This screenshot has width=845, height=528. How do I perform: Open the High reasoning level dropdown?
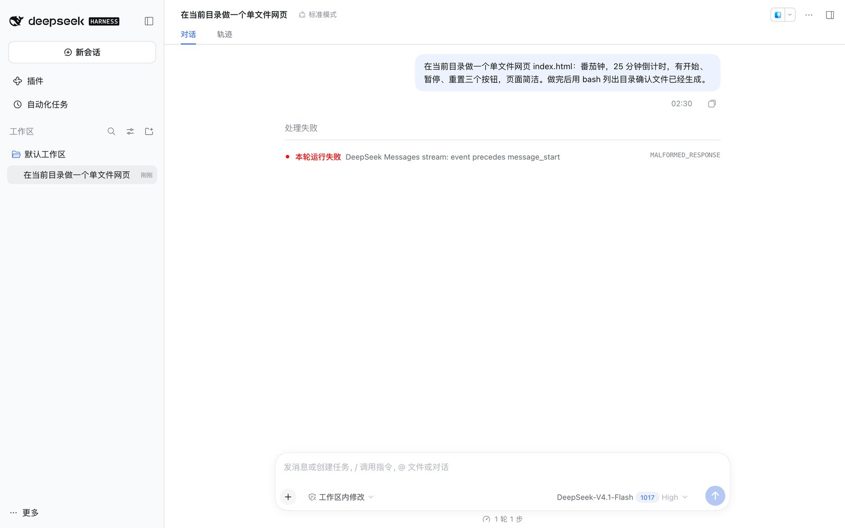click(x=674, y=497)
